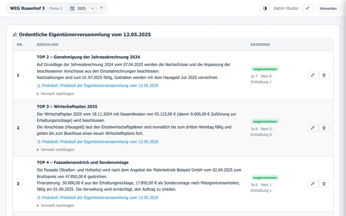Open Protokoll link for TOP 4
The height and width of the screenshot is (216, 346).
click(98, 197)
